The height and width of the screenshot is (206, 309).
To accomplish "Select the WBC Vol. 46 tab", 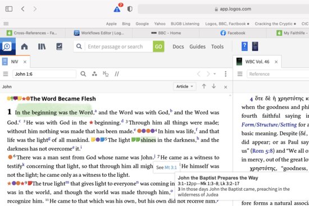I will (257, 62).
